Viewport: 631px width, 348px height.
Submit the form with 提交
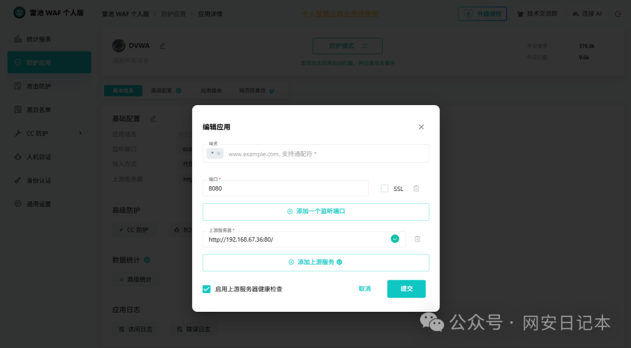[406, 288]
